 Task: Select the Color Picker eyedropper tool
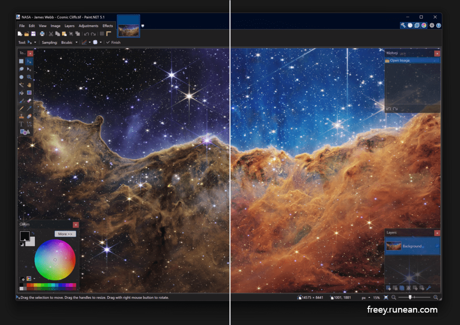(x=29, y=108)
